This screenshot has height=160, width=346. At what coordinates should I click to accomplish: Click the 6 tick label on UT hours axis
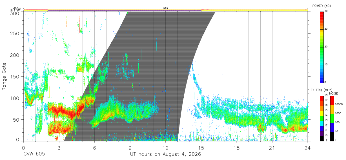pyautogui.click(x=94, y=148)
